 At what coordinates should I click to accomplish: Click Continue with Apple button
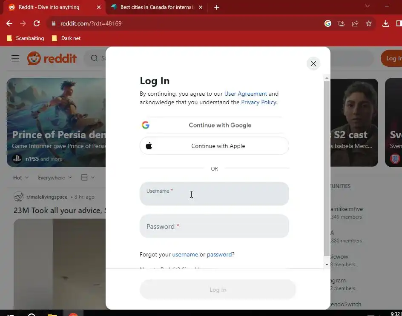(214, 146)
